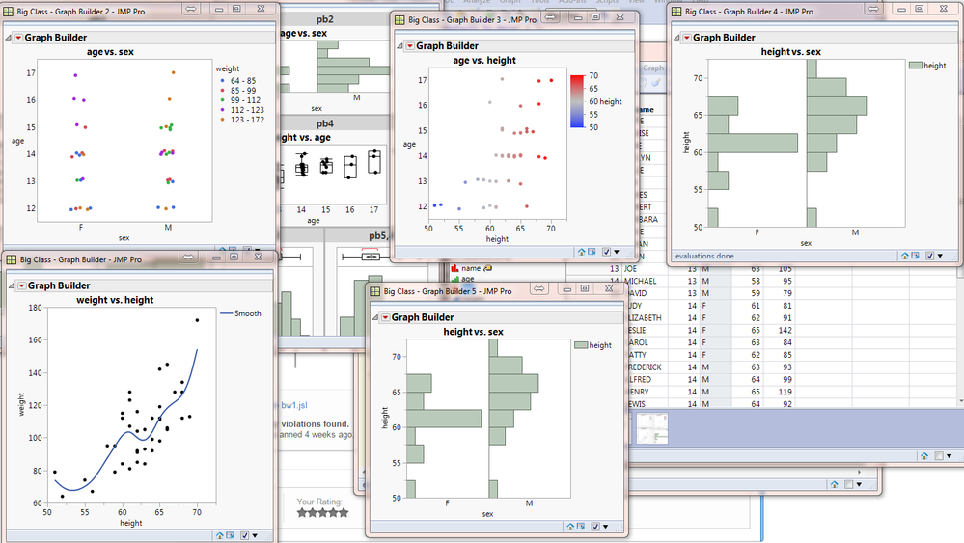Viewport: 964px width, 543px height.
Task: Open red triangle menu in Graph Builder 2
Action: click(19, 38)
